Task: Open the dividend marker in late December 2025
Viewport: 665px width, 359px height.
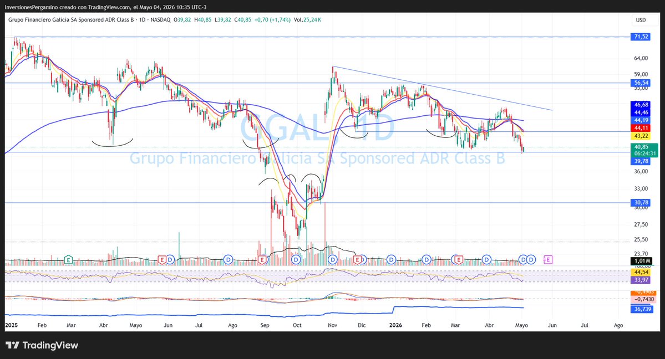Action: 391,259
